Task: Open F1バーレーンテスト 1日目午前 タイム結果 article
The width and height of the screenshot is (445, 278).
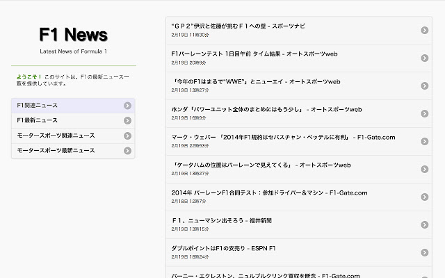Action: point(254,54)
